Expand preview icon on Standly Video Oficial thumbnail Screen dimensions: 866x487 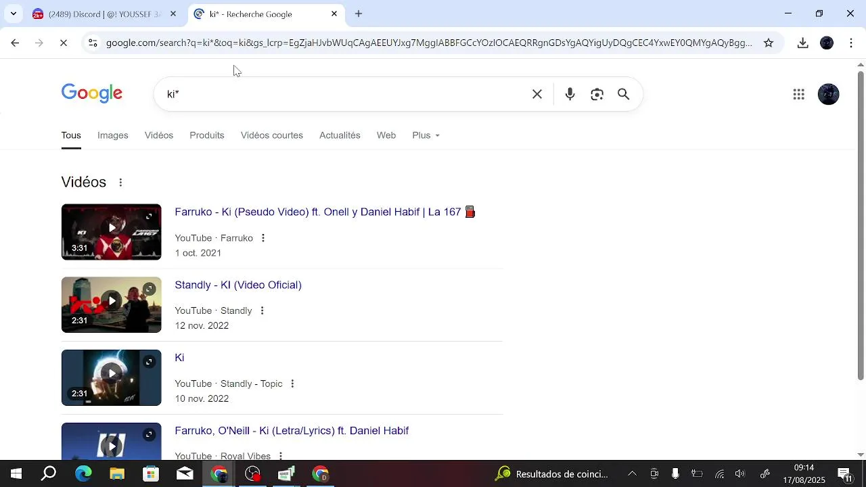[x=149, y=289]
